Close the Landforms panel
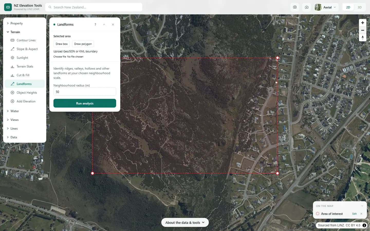The image size is (370, 231). point(113,25)
